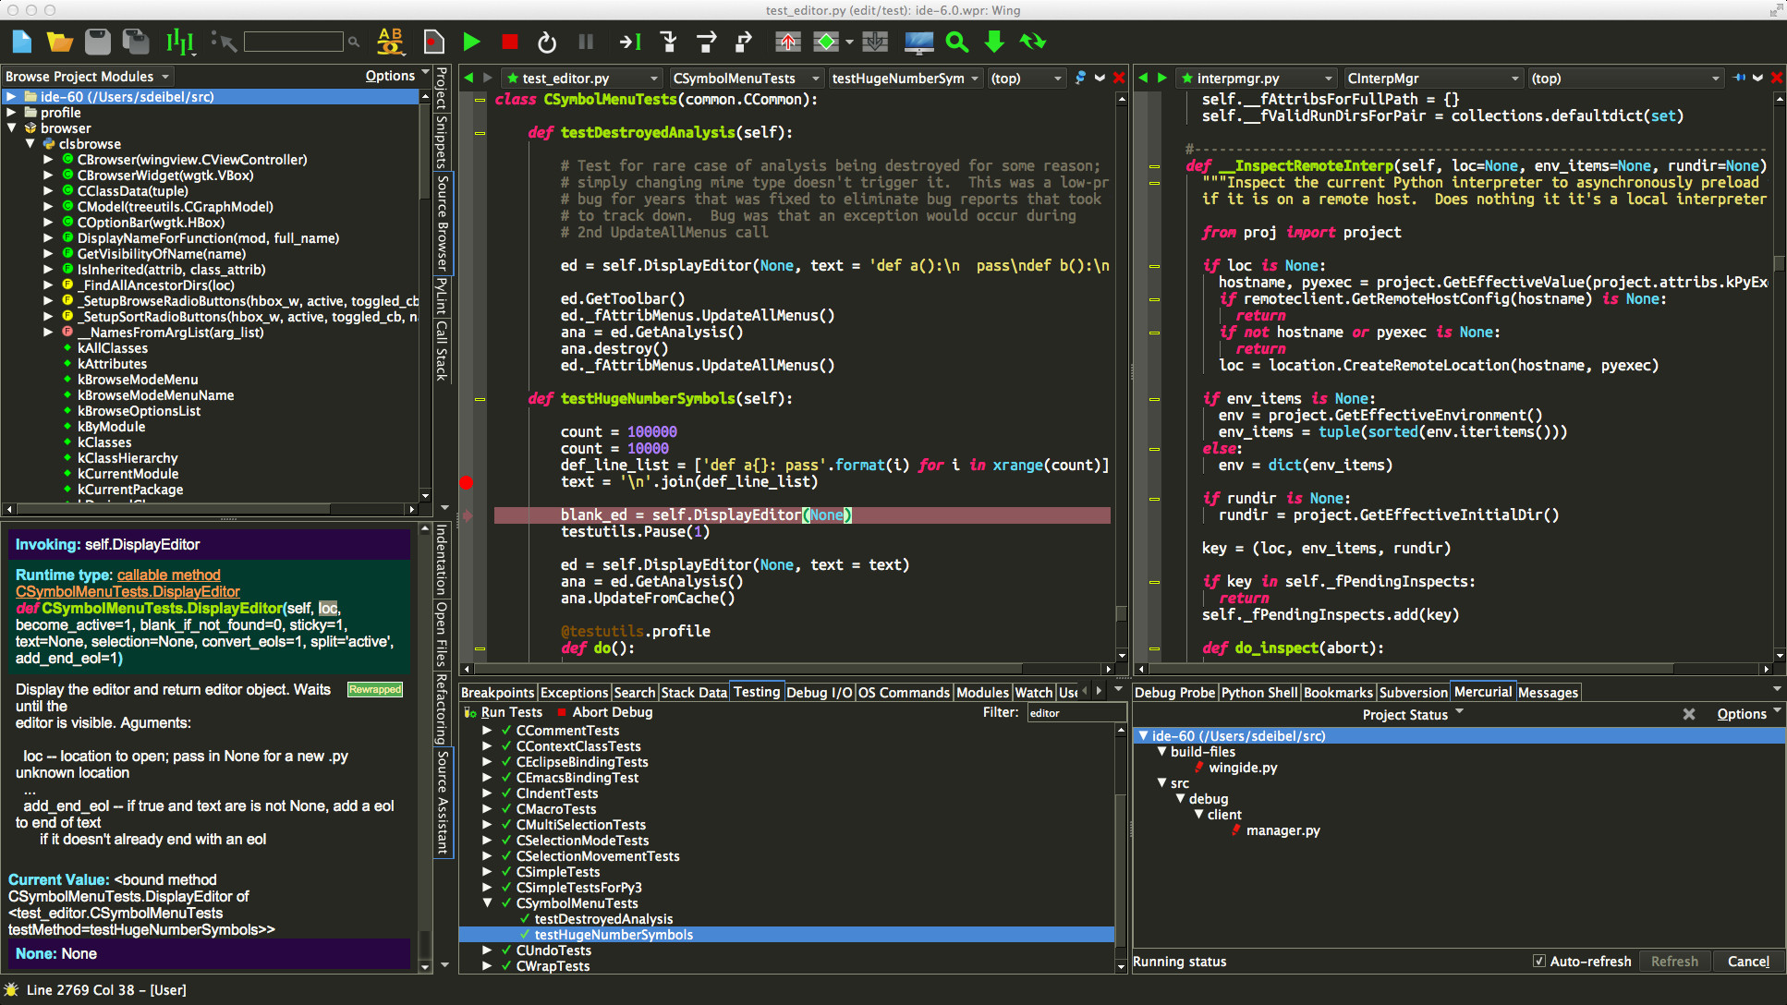Image resolution: width=1787 pixels, height=1005 pixels.
Task: Create a new file from the toolbar
Action: coord(20,42)
